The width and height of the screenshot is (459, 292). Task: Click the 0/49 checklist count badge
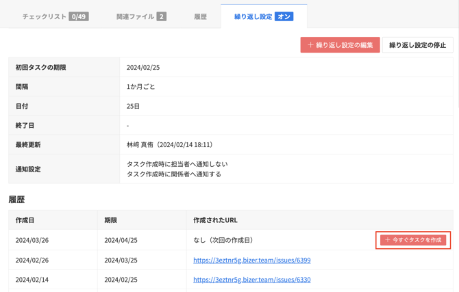coord(79,16)
